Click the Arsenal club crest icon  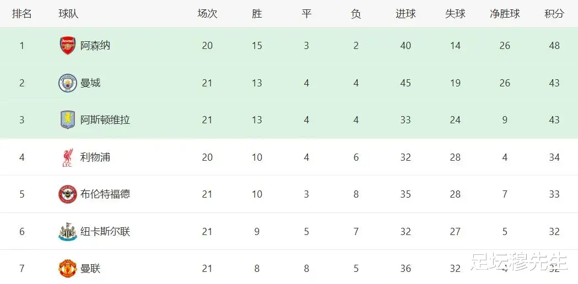point(67,46)
